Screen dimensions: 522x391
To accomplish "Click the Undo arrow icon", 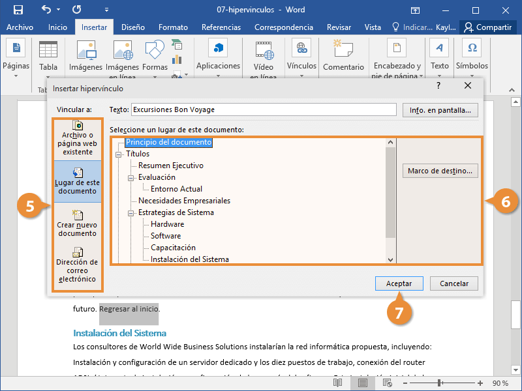I will tap(46, 10).
